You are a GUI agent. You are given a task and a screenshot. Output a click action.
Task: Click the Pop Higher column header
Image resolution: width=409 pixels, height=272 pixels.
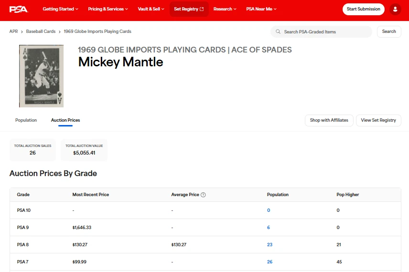[x=348, y=195]
